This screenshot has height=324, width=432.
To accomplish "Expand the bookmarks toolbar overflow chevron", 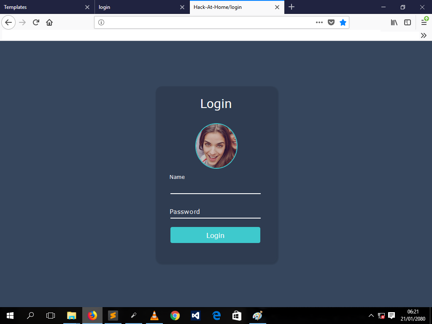I will [424, 35].
